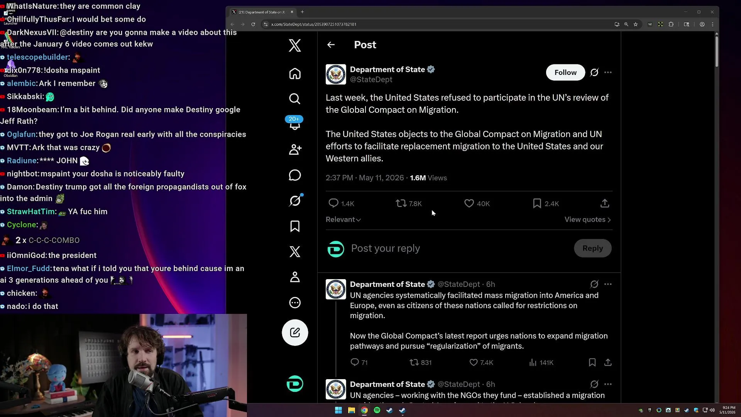
Task: Open the main post's Department of State avatar
Action: tap(336, 74)
